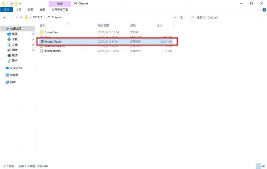Sort by the 大小 column header
This screenshot has width=267, height=169.
pyautogui.click(x=159, y=25)
